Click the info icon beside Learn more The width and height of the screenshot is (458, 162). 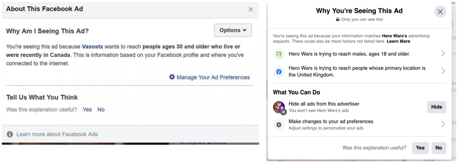10,134
